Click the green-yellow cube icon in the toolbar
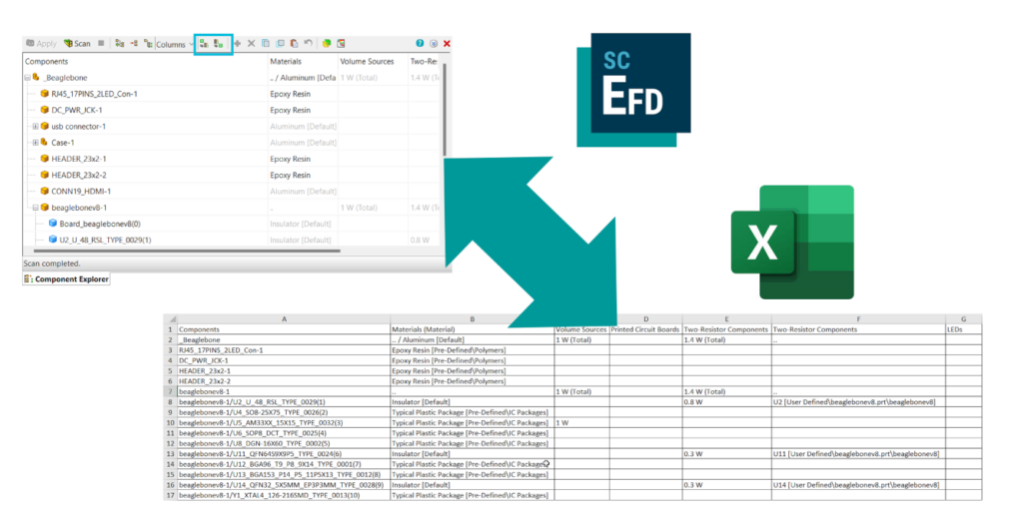 327,44
